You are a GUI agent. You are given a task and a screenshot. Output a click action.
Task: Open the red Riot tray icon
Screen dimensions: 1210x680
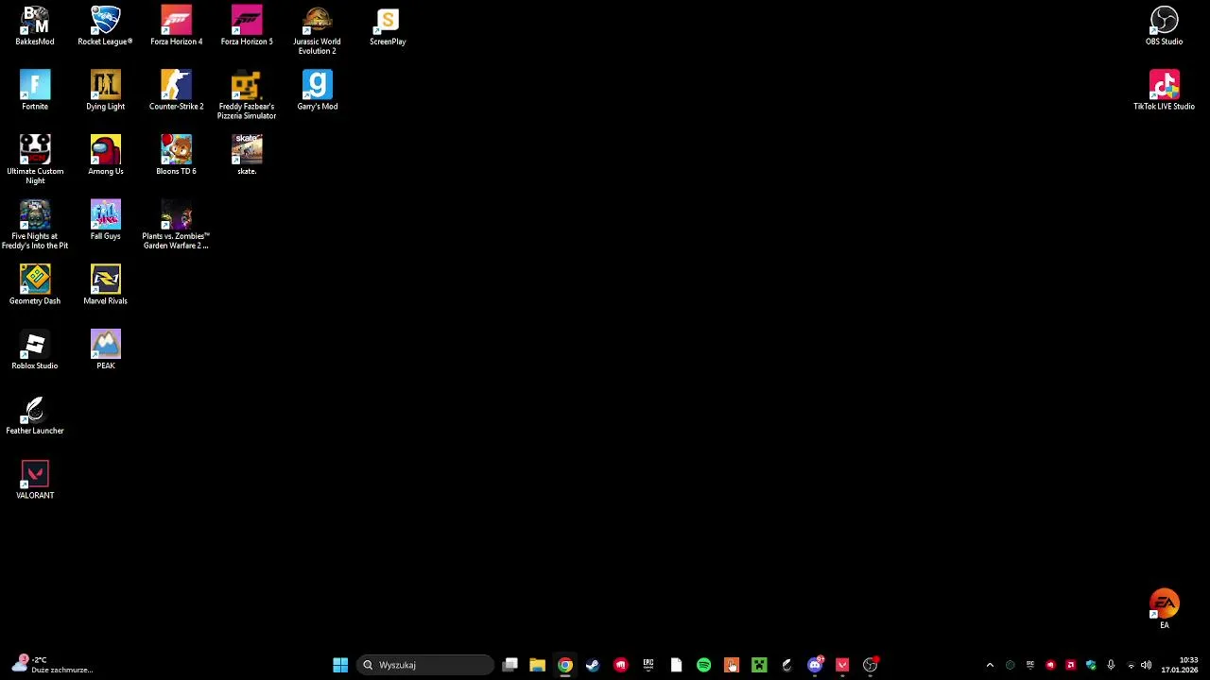click(x=1050, y=665)
